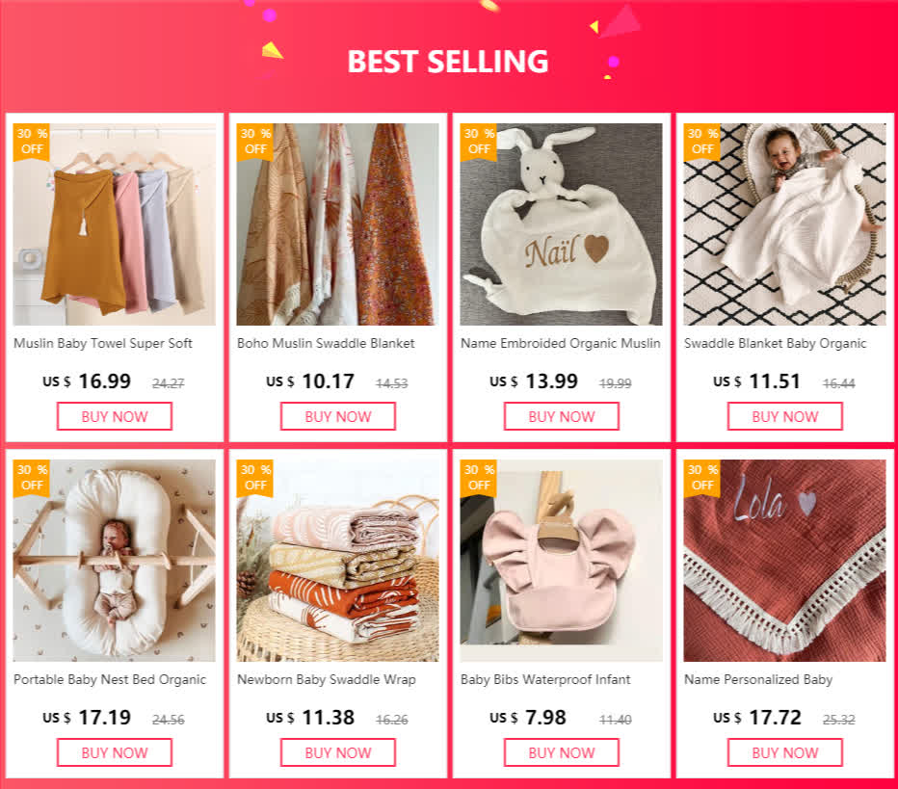Open the stacked swaddle wraps photo

338,561
